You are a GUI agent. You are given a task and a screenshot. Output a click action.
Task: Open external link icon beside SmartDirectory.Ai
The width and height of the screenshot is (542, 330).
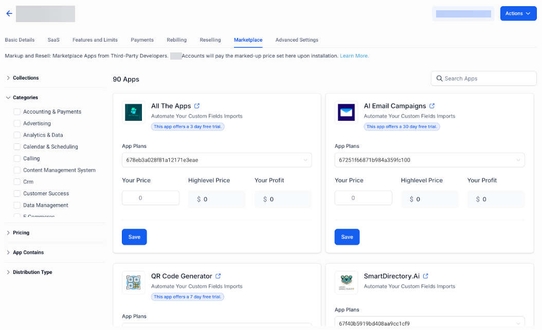coord(425,276)
